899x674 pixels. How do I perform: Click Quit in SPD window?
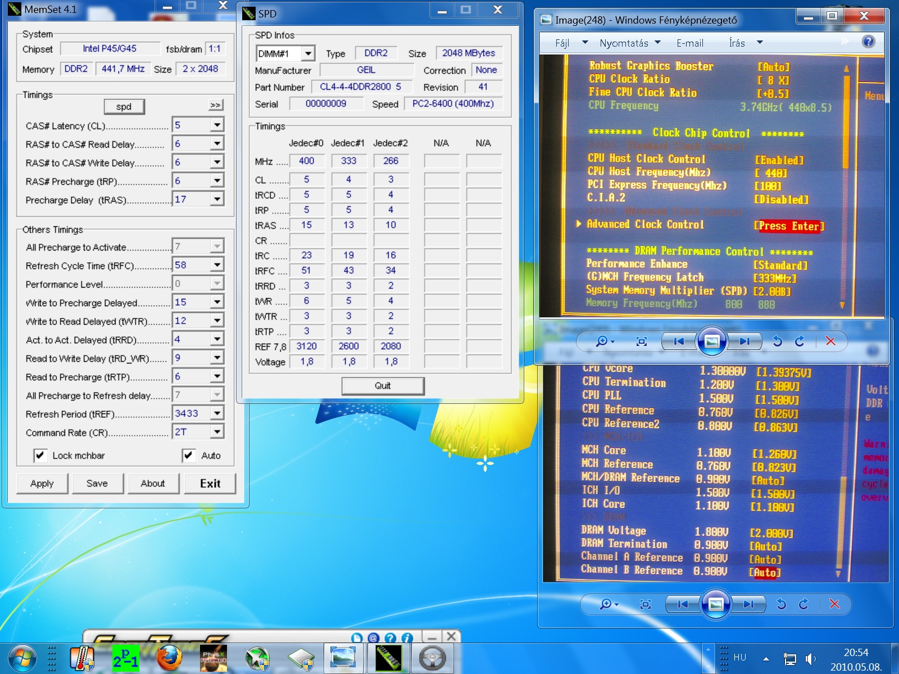(x=383, y=386)
